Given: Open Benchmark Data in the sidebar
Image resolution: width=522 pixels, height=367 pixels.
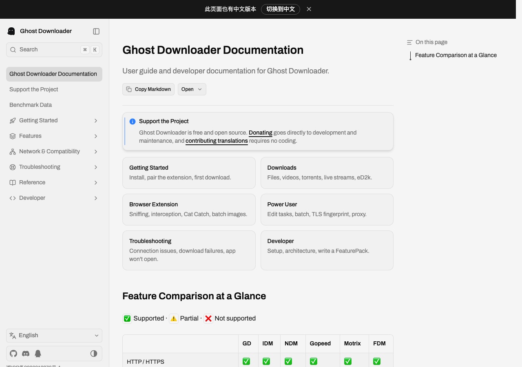Looking at the screenshot, I should 54,105.
